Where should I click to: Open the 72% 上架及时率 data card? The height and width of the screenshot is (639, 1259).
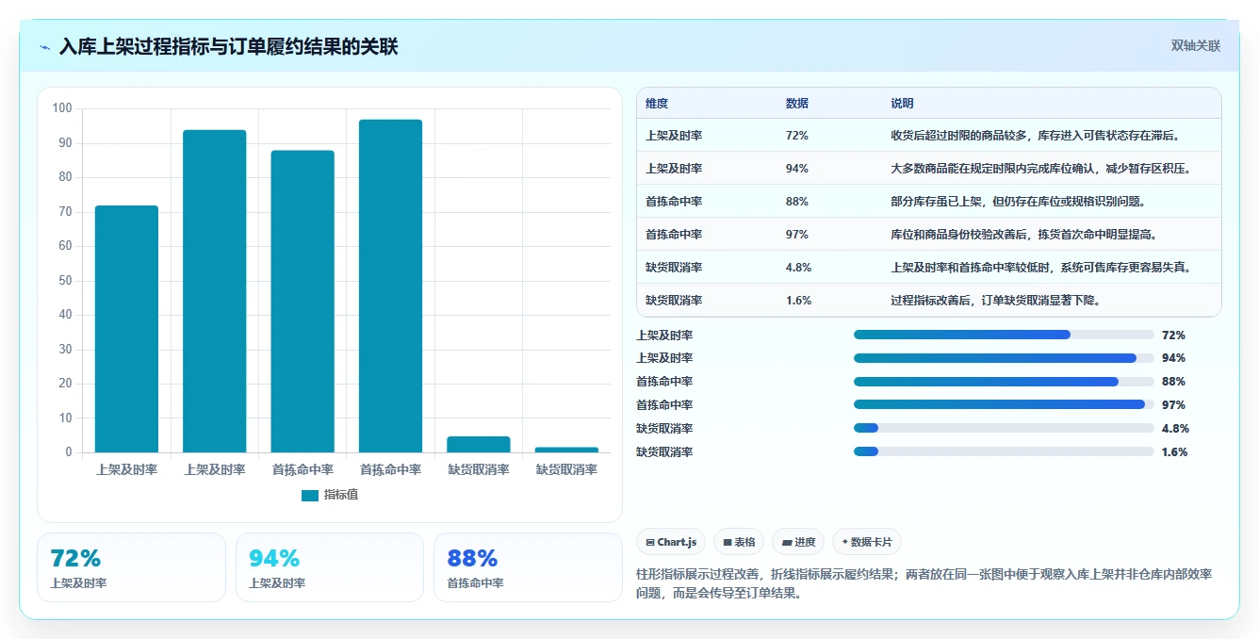point(131,567)
